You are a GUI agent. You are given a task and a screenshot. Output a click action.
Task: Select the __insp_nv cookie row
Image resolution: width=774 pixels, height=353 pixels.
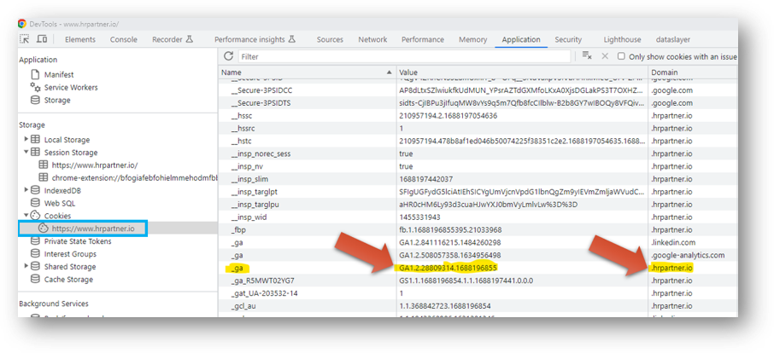(478, 166)
